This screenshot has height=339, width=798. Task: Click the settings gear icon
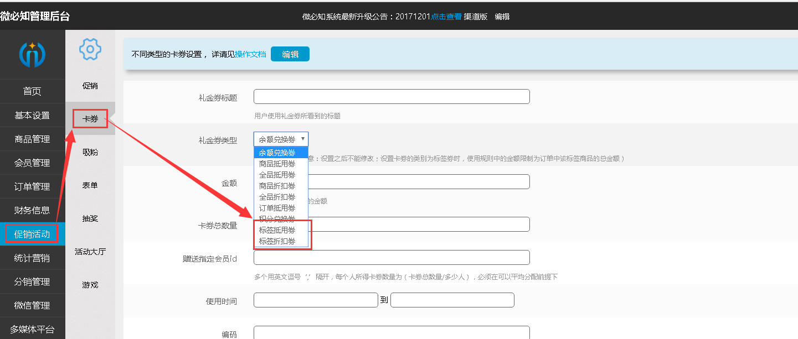click(x=90, y=49)
